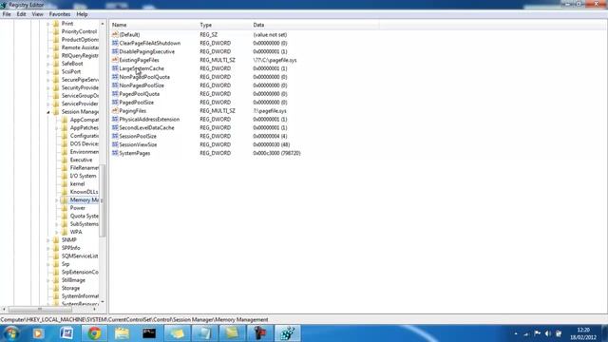Click the PagedPoolQuota DWORD icon
This screenshot has height=342, width=608.
(115, 94)
